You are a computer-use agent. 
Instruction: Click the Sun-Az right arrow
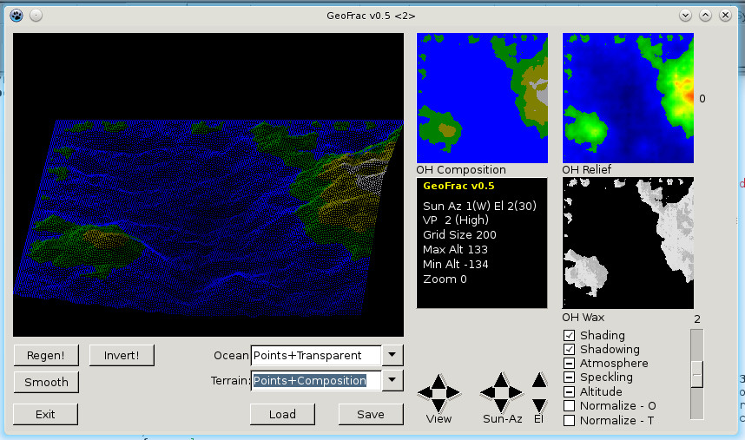(x=516, y=392)
